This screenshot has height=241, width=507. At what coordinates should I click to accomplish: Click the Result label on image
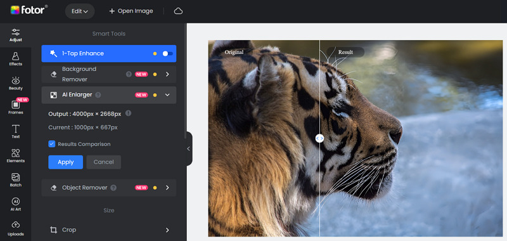pyautogui.click(x=345, y=52)
